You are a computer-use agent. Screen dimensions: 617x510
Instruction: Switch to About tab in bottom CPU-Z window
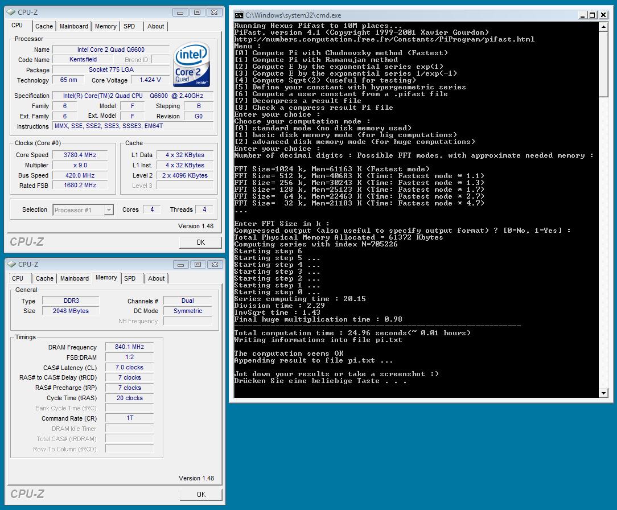[x=156, y=278]
